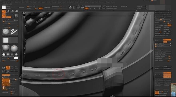Toggle the orange Polygroups option
176x97 pixels.
(167, 75)
